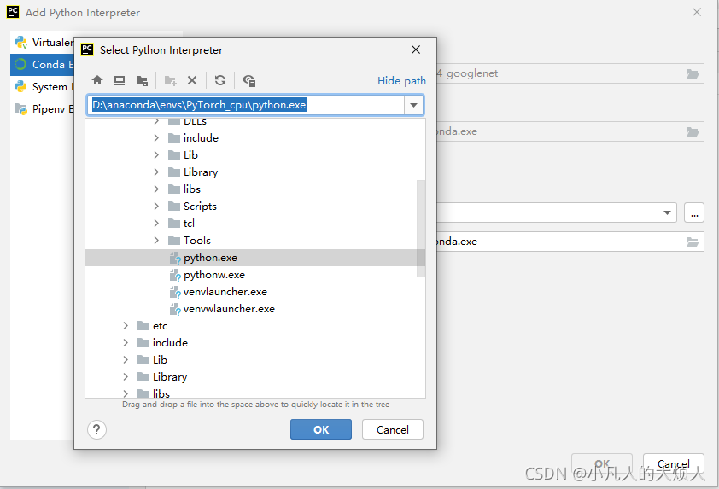This screenshot has width=719, height=489.
Task: Expand the Scripts folder
Action: 156,207
